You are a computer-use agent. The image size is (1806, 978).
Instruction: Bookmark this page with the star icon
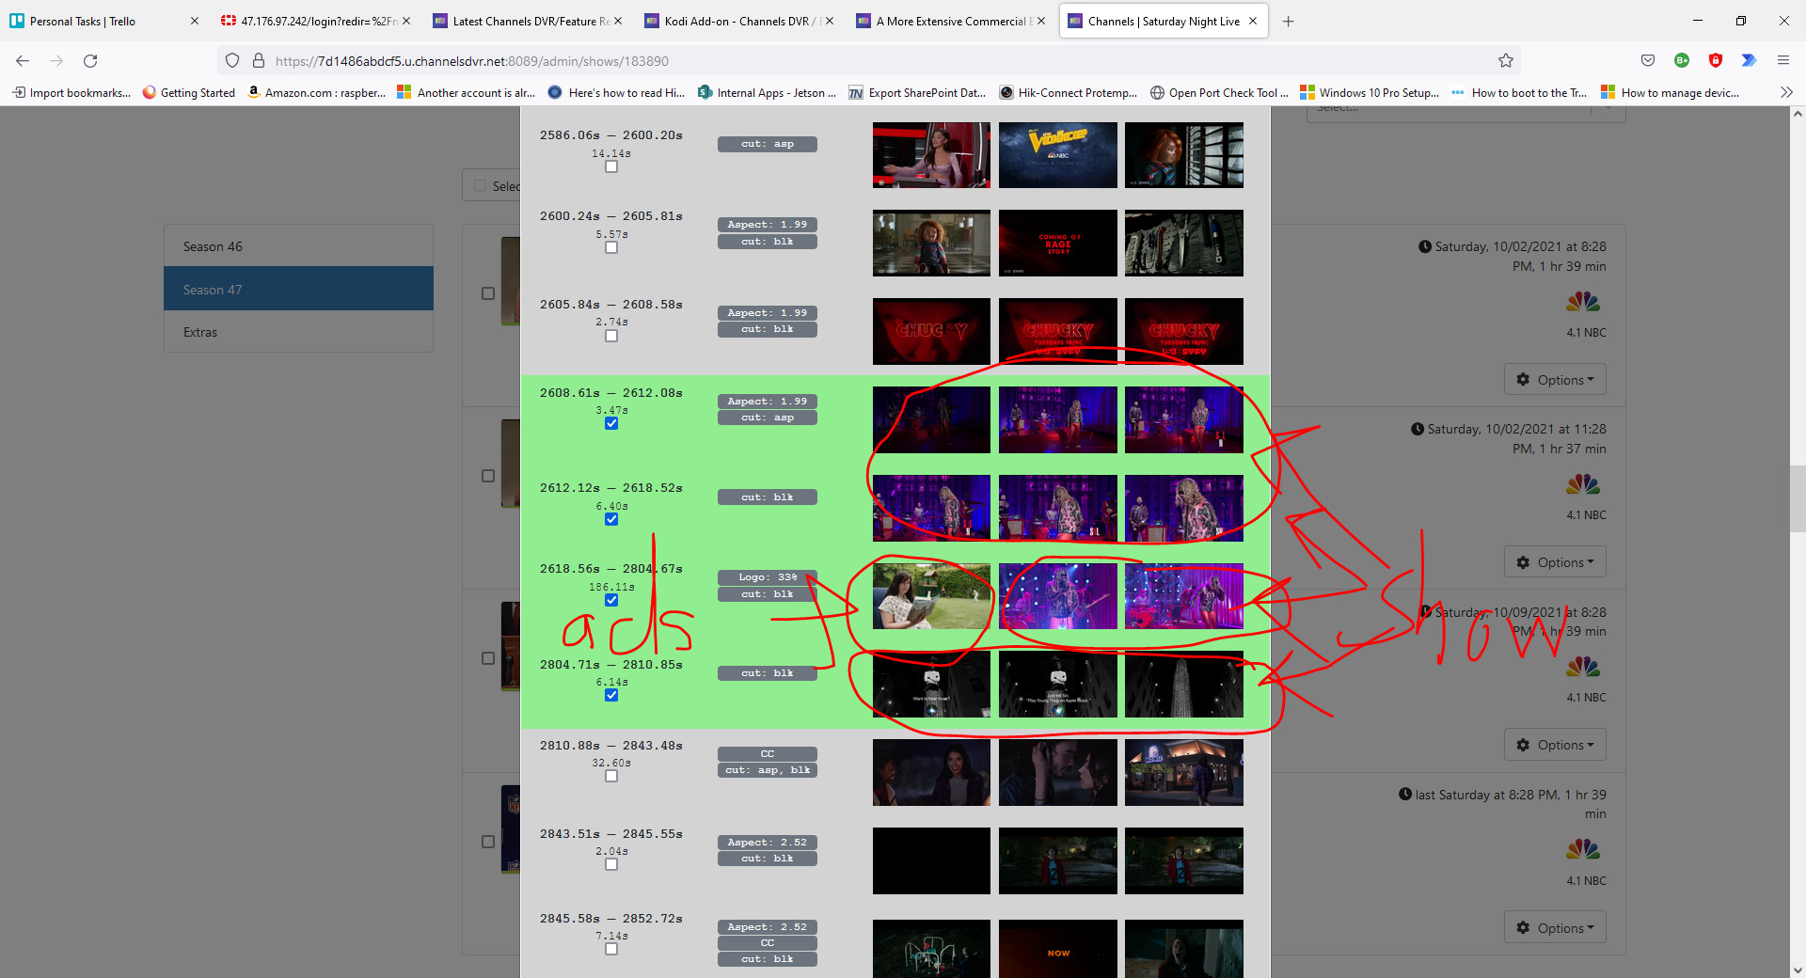point(1505,61)
